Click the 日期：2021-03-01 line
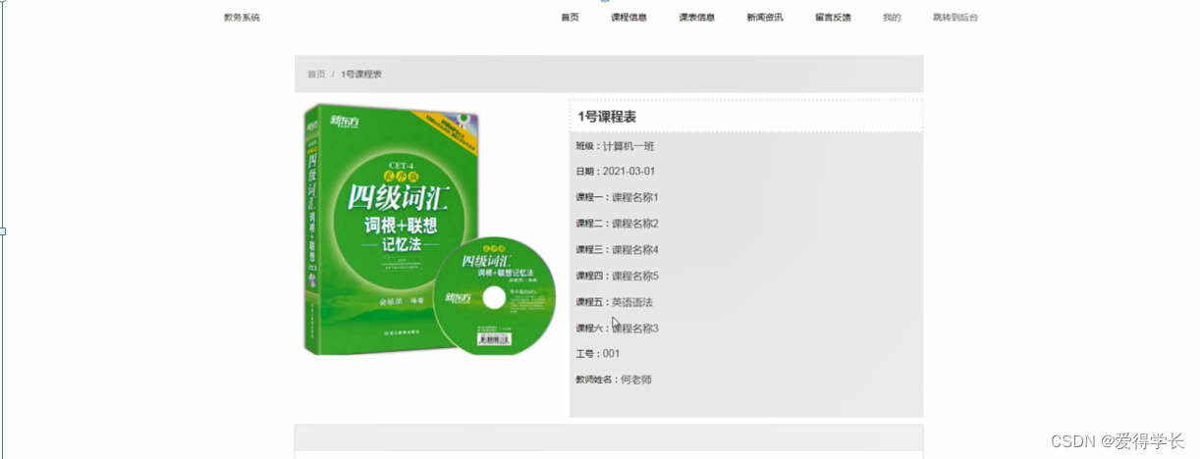1200x459 pixels. click(615, 172)
